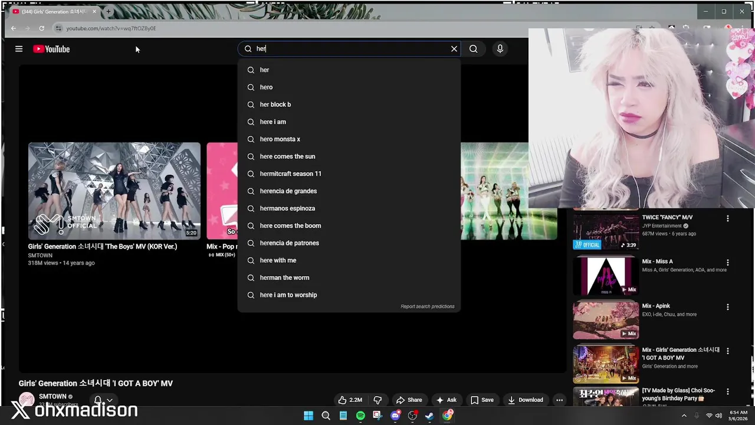Click the 'The Boys' MV (KOR Ver.) title
This screenshot has width=755, height=425.
point(103,247)
